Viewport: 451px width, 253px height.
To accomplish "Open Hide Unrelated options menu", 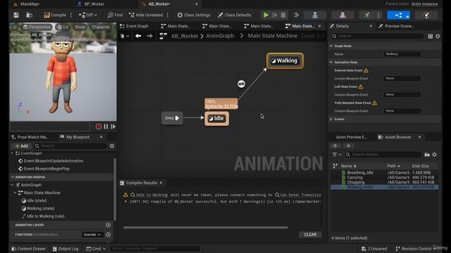I will [x=168, y=15].
